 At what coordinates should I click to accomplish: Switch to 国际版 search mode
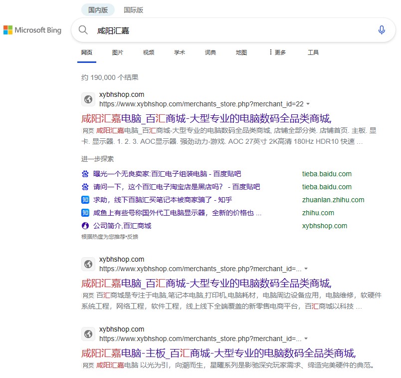pyautogui.click(x=133, y=10)
